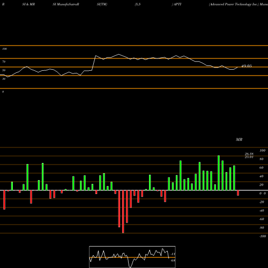268x268 pixels.
Task: Click the '60' label on MR axis
Action: point(262,168)
